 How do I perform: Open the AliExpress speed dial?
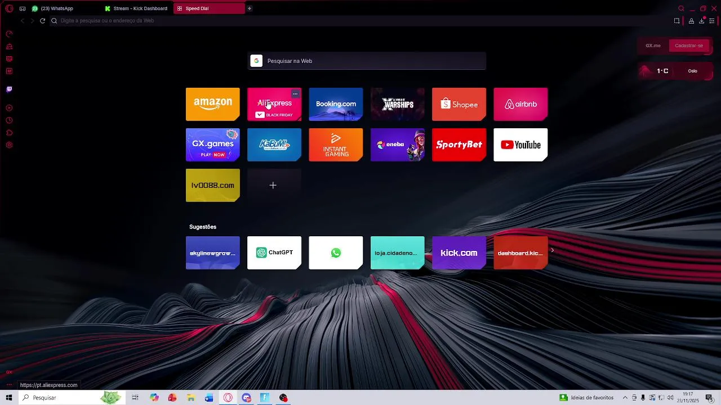tap(274, 104)
